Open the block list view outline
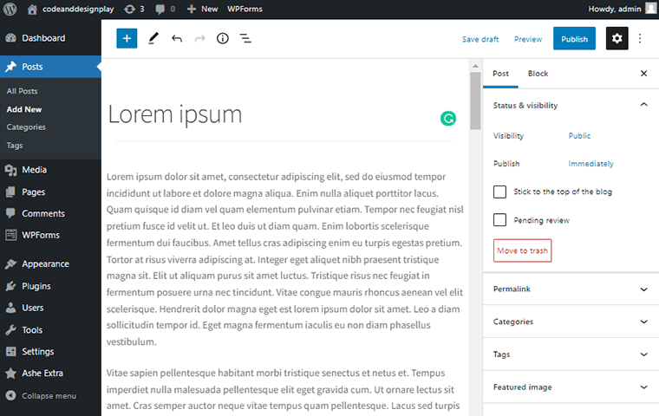This screenshot has height=416, width=659. 245,39
